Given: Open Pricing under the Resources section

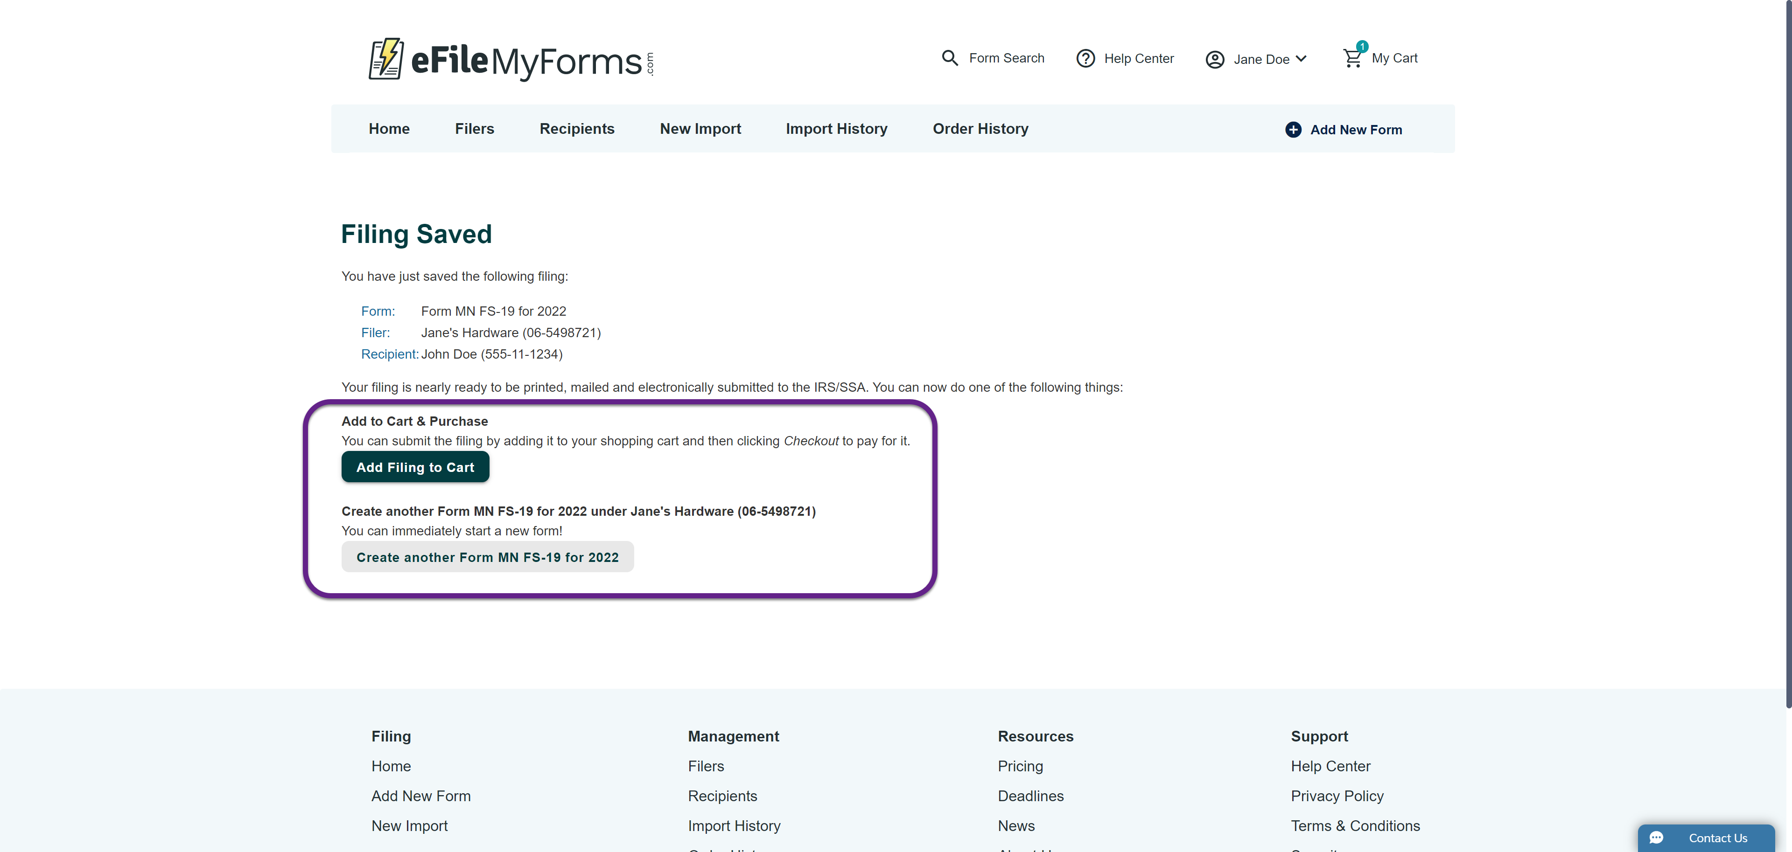Looking at the screenshot, I should click(1020, 767).
